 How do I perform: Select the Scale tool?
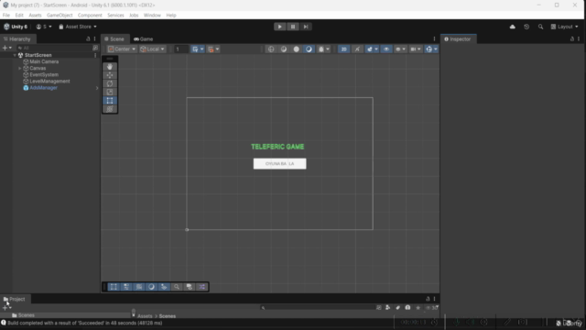point(110,92)
